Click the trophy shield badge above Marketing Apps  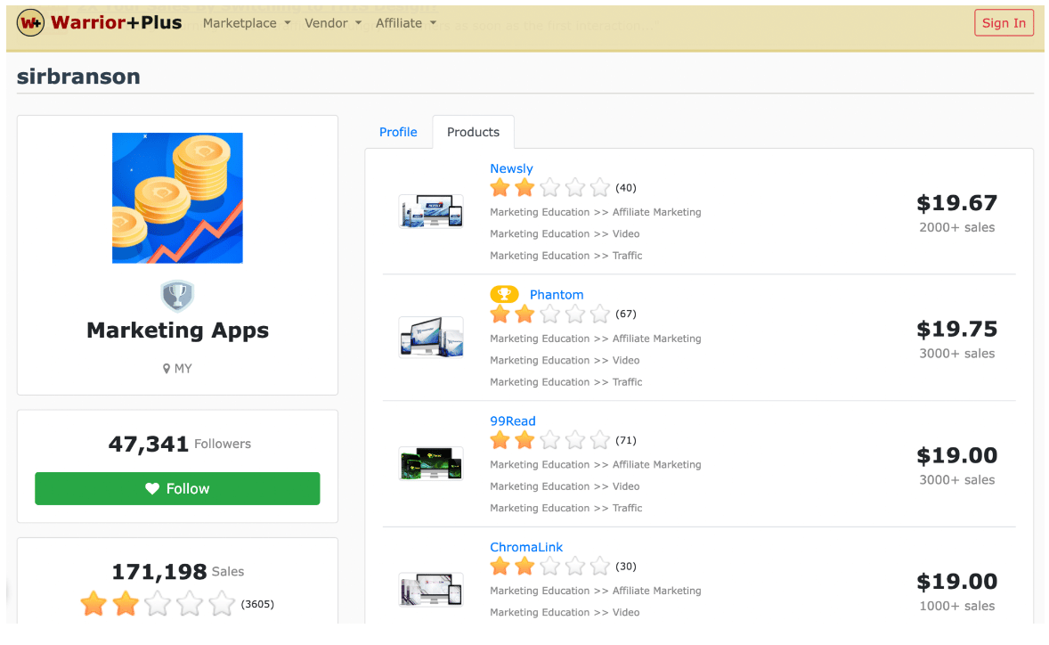177,296
